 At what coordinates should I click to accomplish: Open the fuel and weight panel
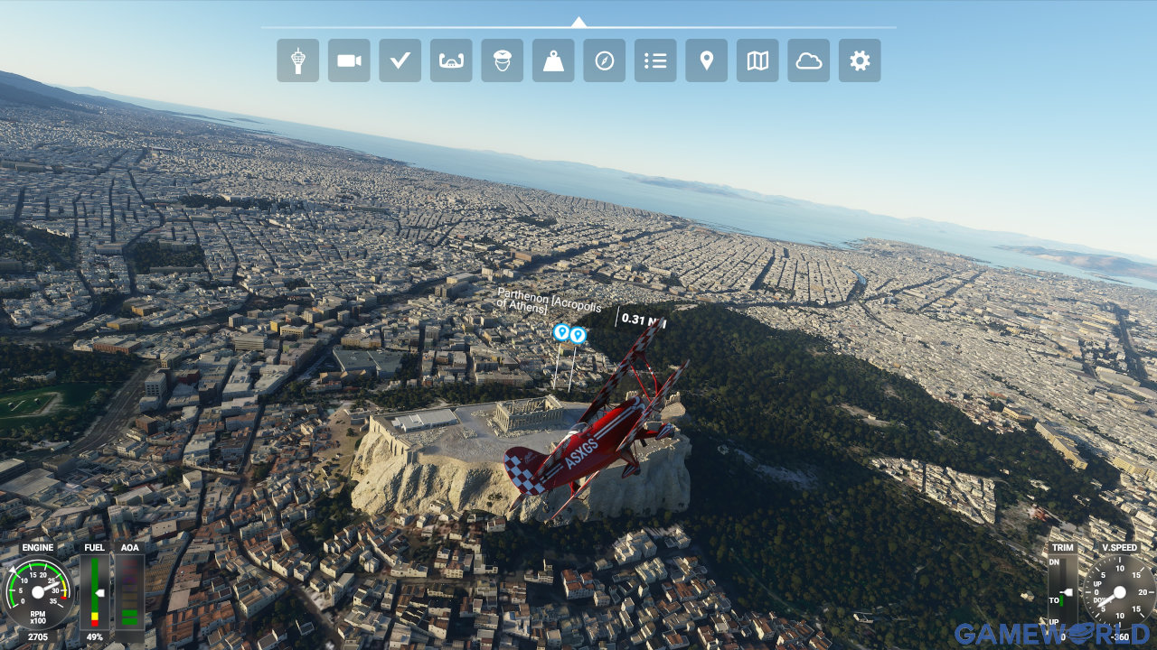click(553, 60)
